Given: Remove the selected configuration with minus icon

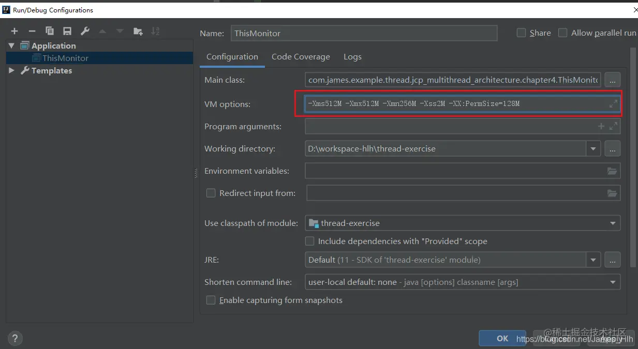Looking at the screenshot, I should (x=32, y=32).
